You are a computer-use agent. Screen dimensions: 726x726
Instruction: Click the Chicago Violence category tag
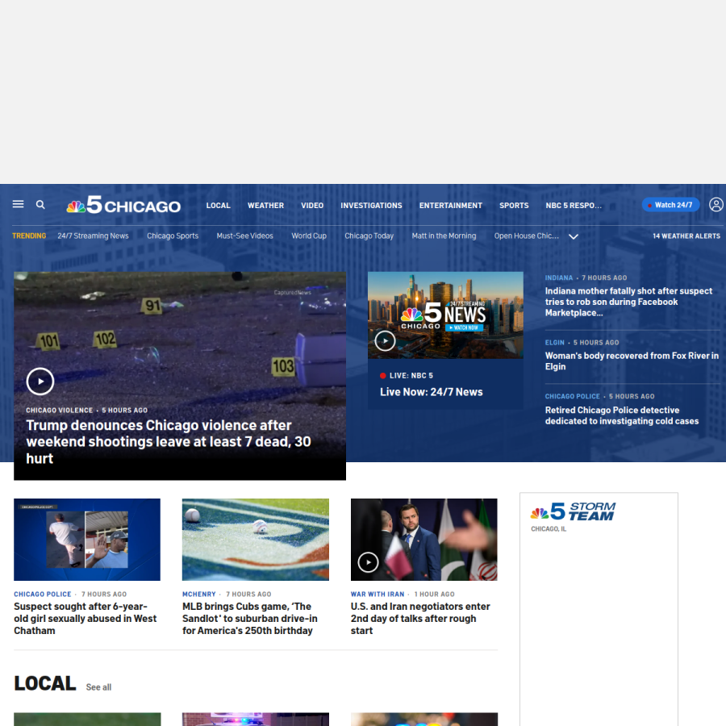59,411
